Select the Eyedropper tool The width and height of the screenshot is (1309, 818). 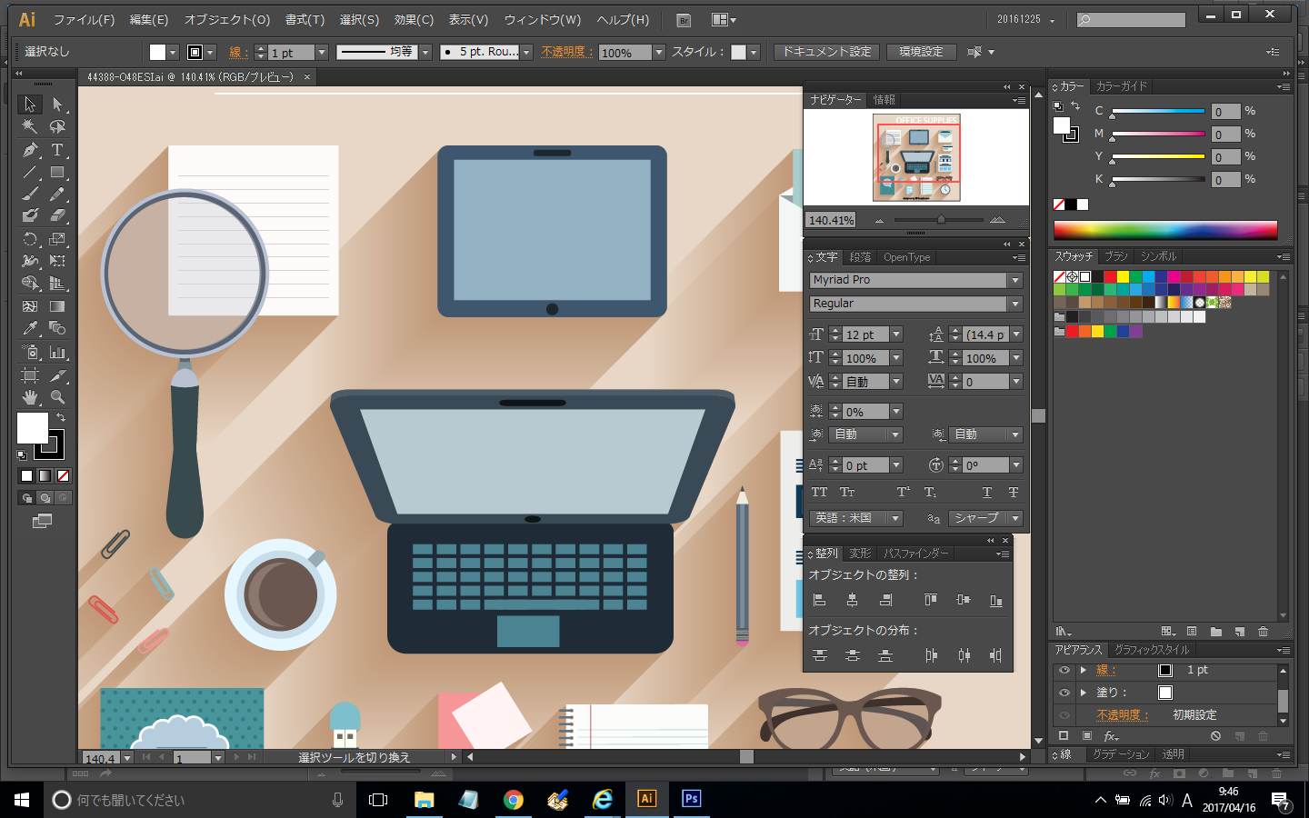[x=30, y=328]
